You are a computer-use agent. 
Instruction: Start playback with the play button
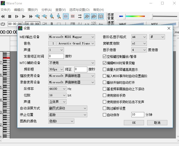[24, 16]
